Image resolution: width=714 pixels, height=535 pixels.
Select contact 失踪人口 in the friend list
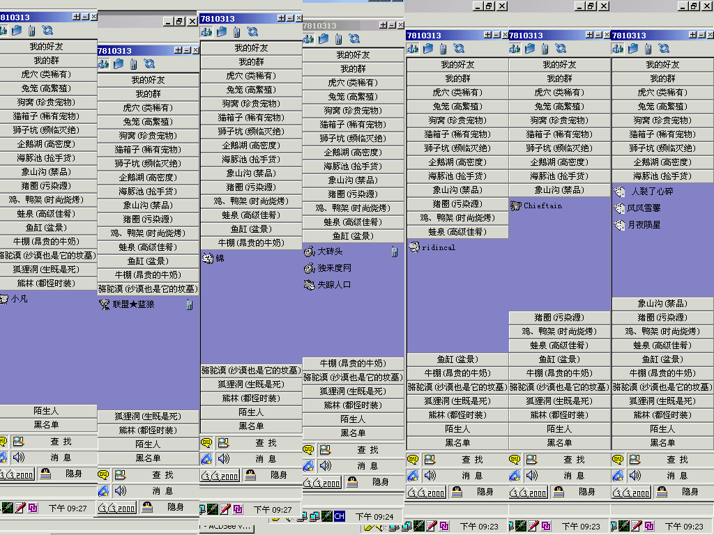click(334, 285)
